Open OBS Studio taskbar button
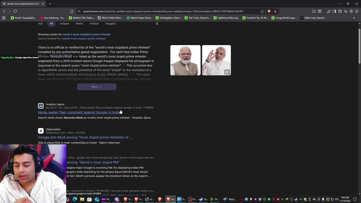This screenshot has width=361, height=203. 192,199
